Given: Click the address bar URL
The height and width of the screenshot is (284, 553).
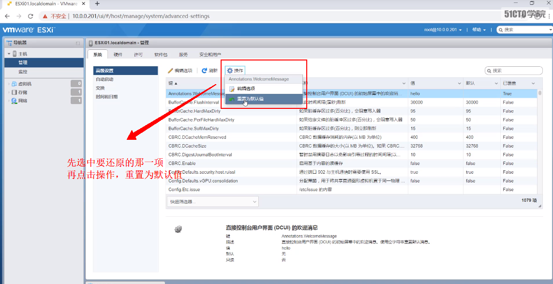Looking at the screenshot, I should [x=141, y=16].
